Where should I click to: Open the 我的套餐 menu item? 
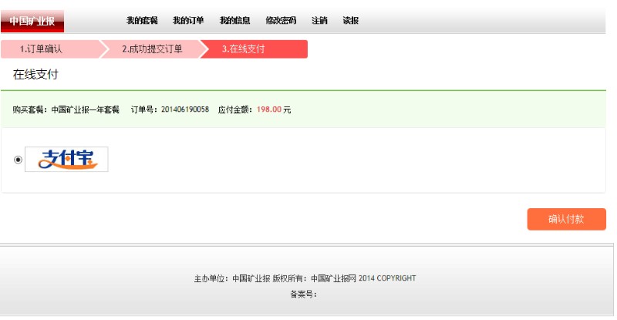142,21
